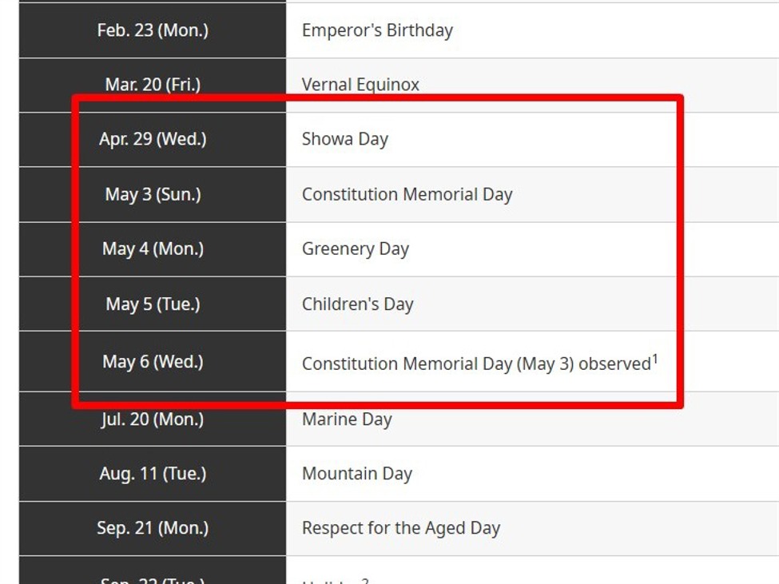Click the Aug. 11 (Tue.) date cell
Screen dimensions: 779x584
coord(153,473)
